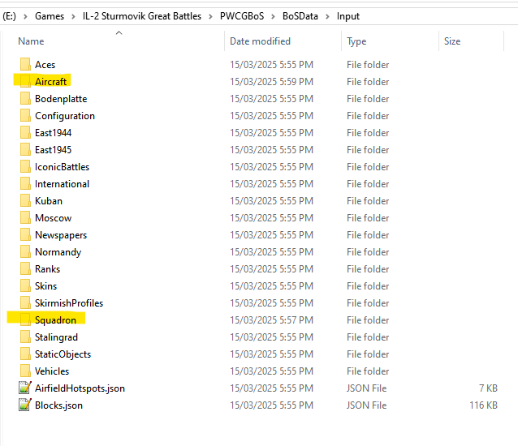Select the Kuban folder icon
This screenshot has height=446, width=518.
[25, 201]
